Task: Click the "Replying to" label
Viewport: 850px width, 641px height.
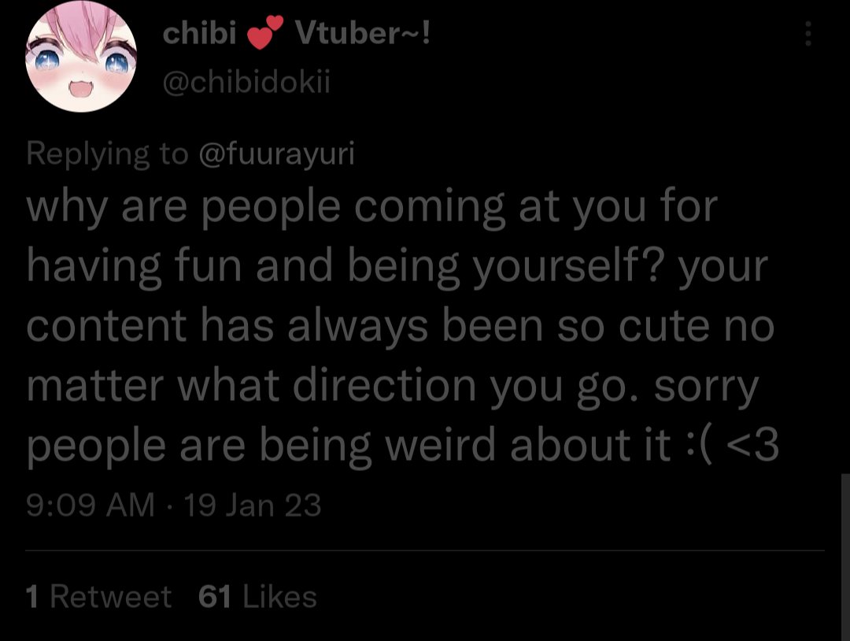Action: tap(107, 153)
